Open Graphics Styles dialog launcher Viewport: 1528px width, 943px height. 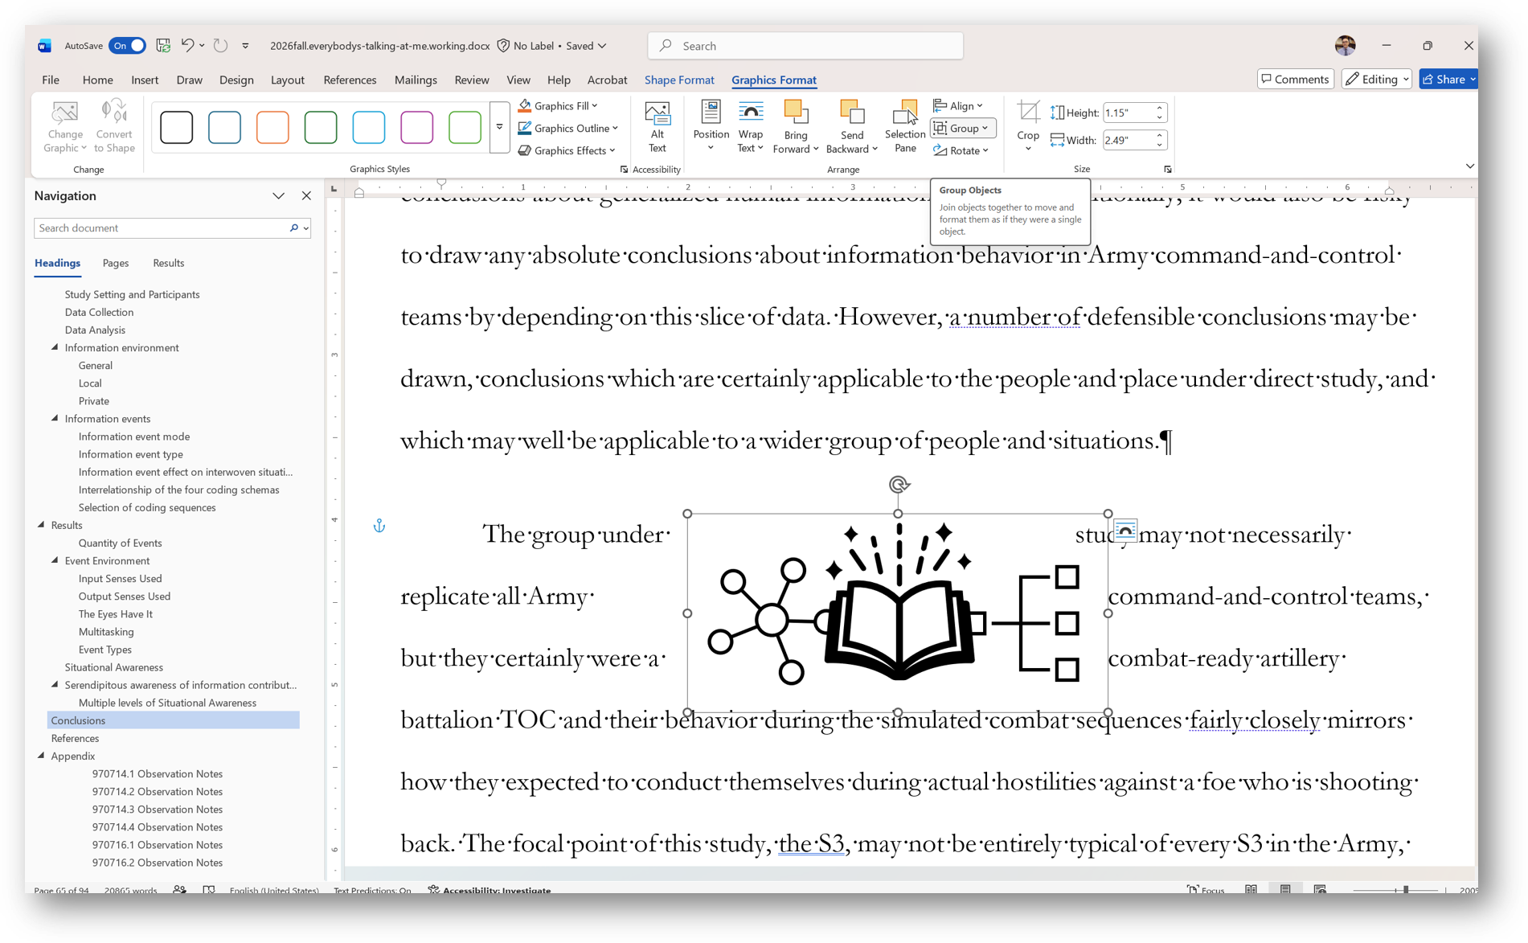[624, 170]
